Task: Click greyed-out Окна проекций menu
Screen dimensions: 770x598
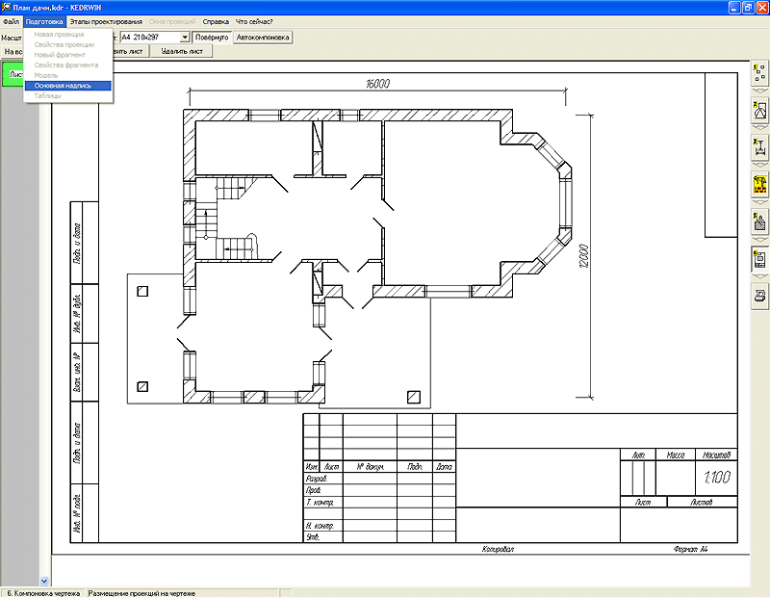Action: click(172, 21)
